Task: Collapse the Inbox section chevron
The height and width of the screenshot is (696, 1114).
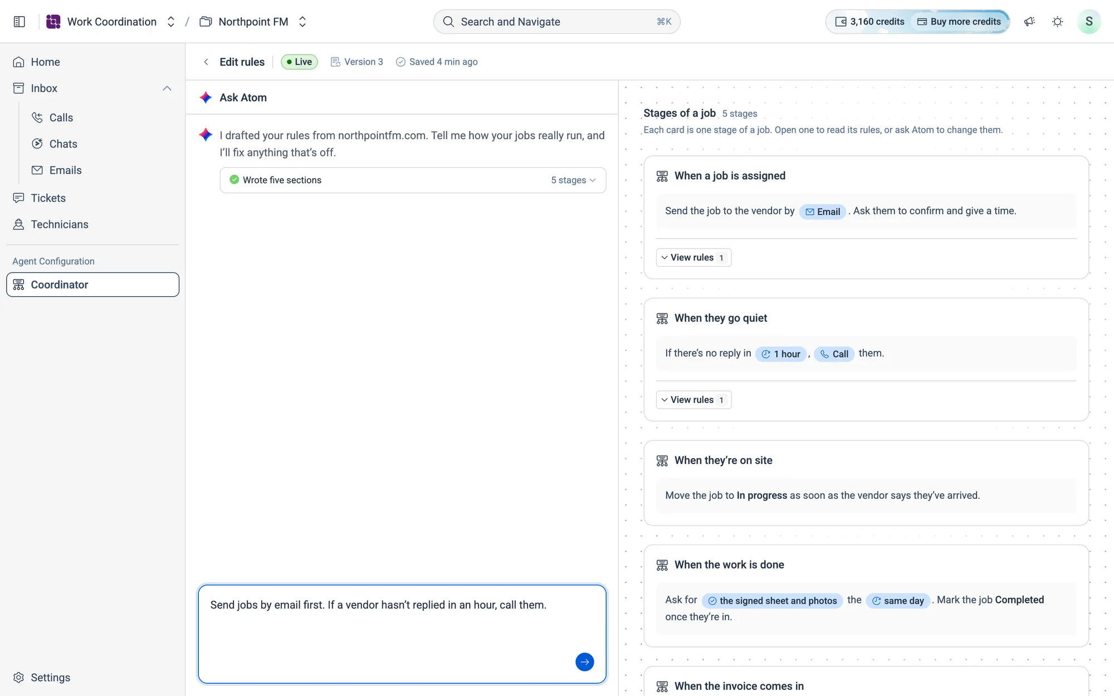Action: pos(167,89)
